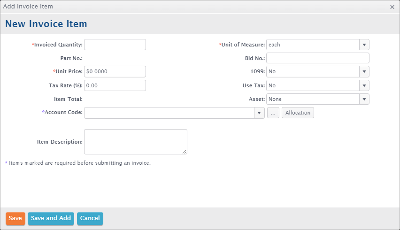This screenshot has width=400, height=230.
Task: Expand the 1099 dropdown arrow
Action: click(364, 72)
